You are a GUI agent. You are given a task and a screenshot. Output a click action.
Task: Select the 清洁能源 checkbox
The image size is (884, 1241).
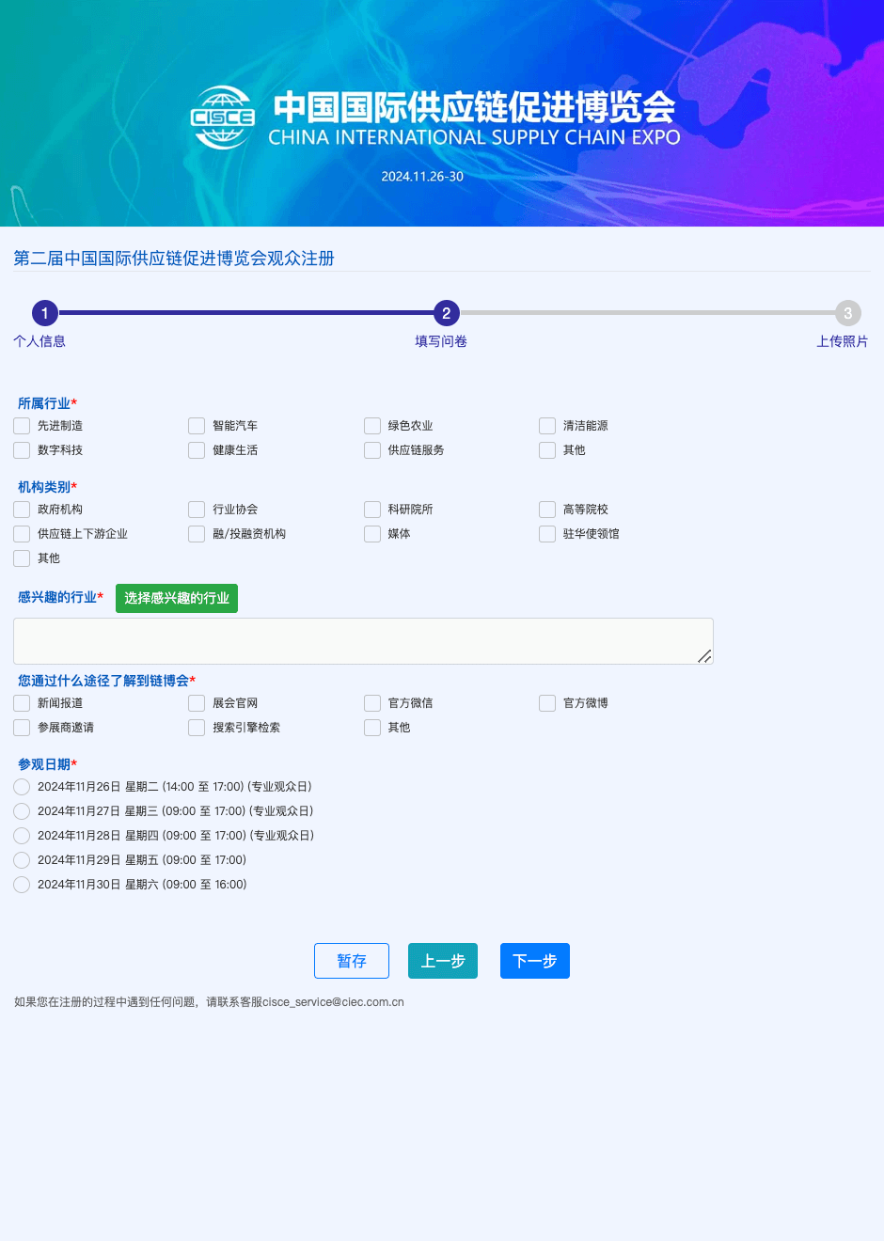[547, 426]
